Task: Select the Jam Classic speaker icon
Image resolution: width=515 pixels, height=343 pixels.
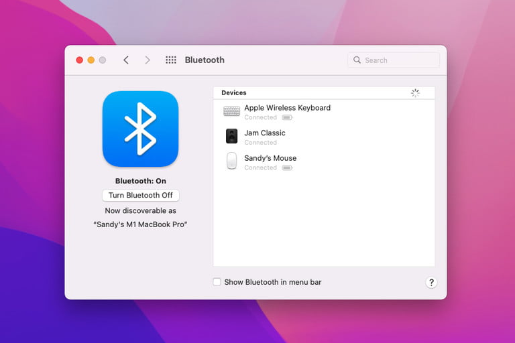Action: [231, 136]
